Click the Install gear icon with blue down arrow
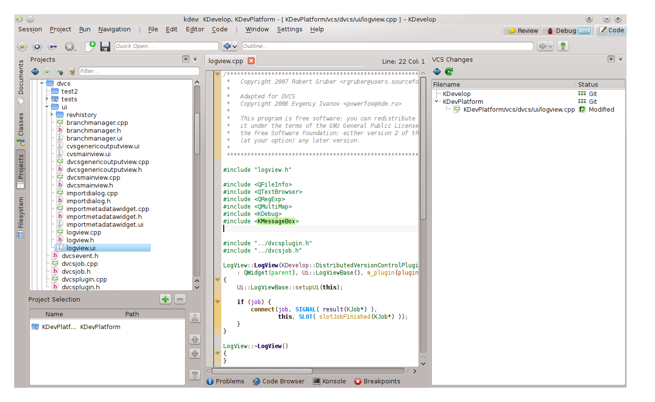655x402 pixels. (60, 71)
